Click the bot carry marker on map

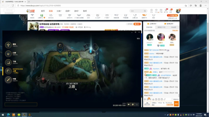[x=94, y=68]
